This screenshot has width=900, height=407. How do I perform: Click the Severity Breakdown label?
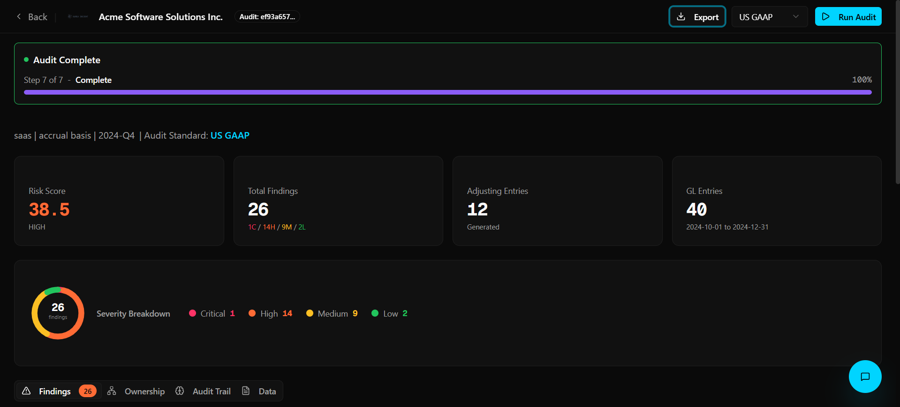pyautogui.click(x=133, y=314)
